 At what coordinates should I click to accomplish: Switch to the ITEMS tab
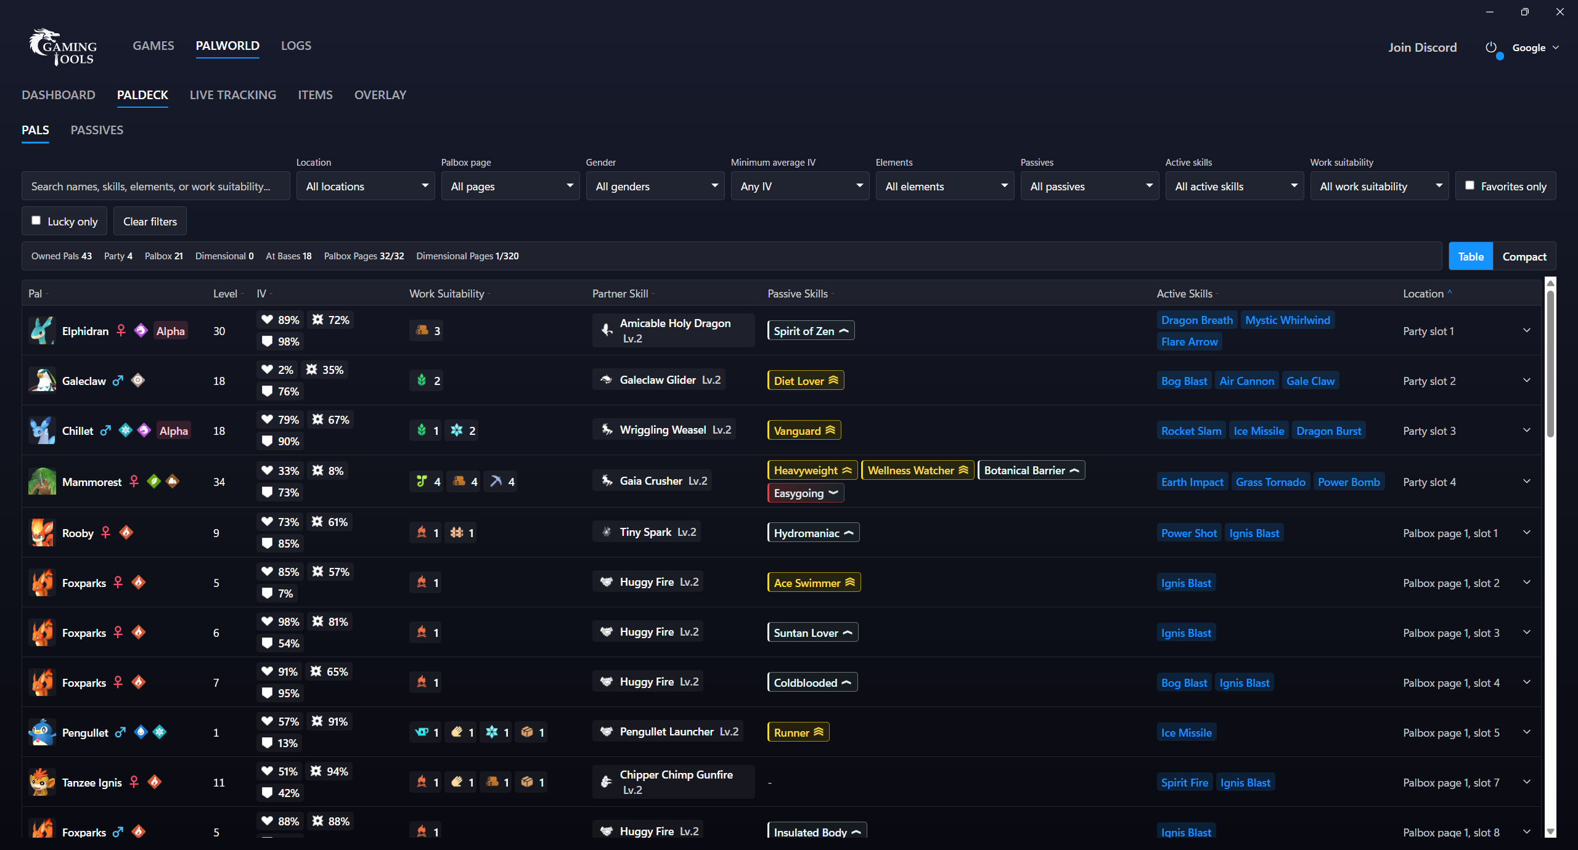pyautogui.click(x=315, y=95)
